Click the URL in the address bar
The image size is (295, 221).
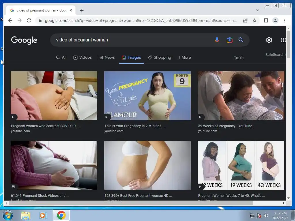tap(141, 20)
